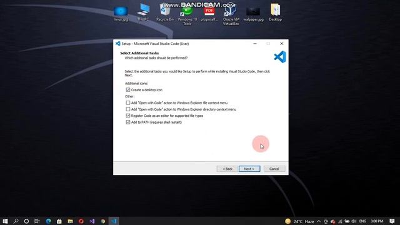Viewport: 400px width, 225px height.
Task: Toggle the Create a desktop icon checkbox
Action: [x=128, y=90]
